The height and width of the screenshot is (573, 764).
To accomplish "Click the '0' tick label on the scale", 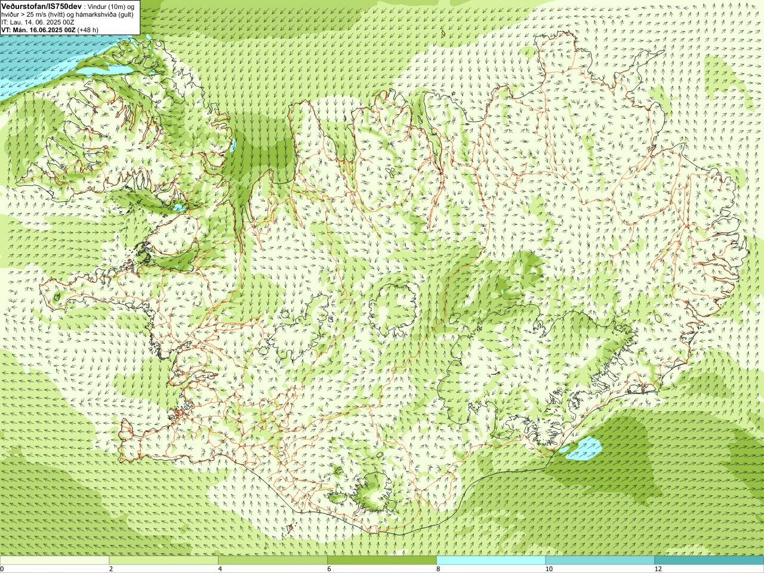I will click(2, 569).
